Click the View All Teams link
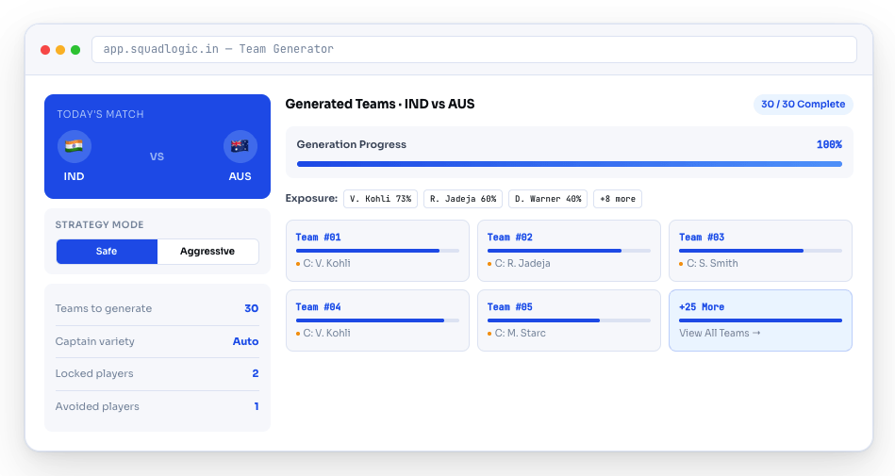The image size is (895, 476). coord(719,334)
